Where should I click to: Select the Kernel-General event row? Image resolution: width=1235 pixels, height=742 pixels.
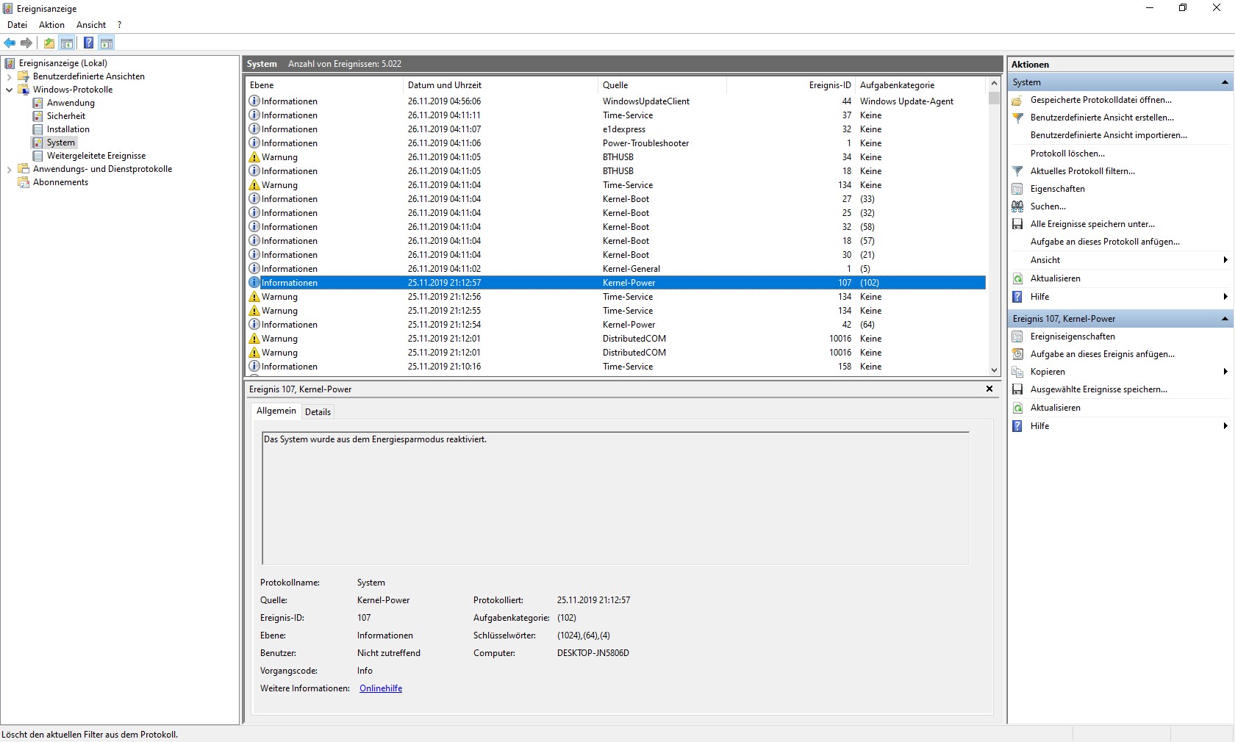point(617,269)
